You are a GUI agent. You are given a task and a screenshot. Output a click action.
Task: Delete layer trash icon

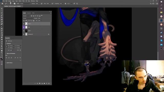point(49,83)
